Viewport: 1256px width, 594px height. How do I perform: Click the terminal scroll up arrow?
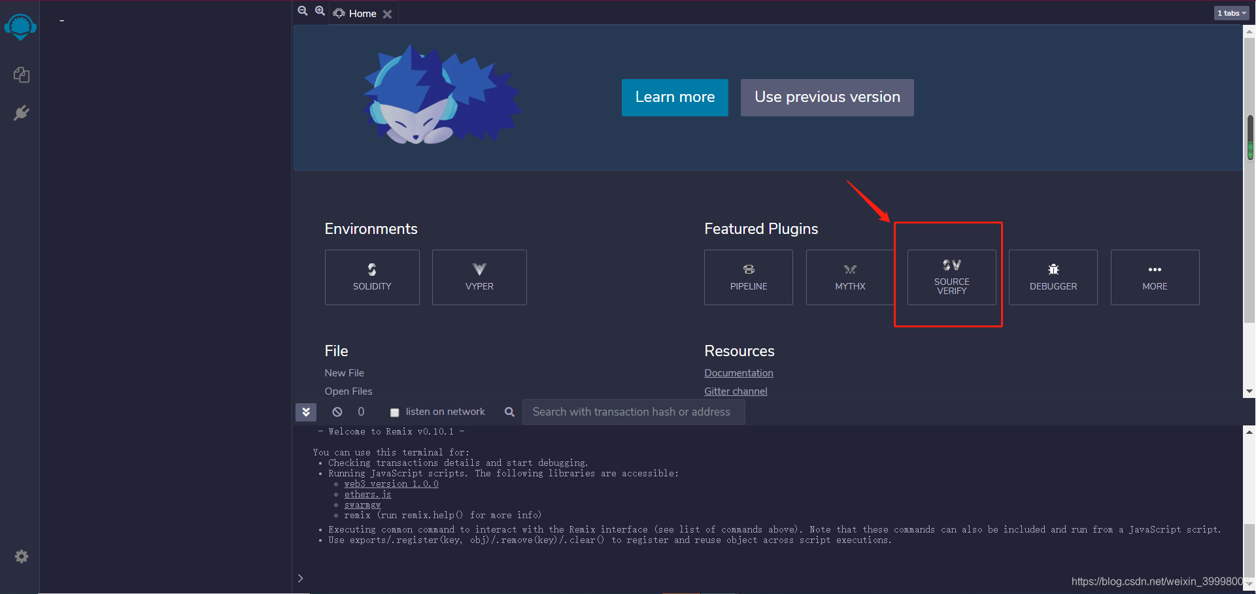(1249, 432)
